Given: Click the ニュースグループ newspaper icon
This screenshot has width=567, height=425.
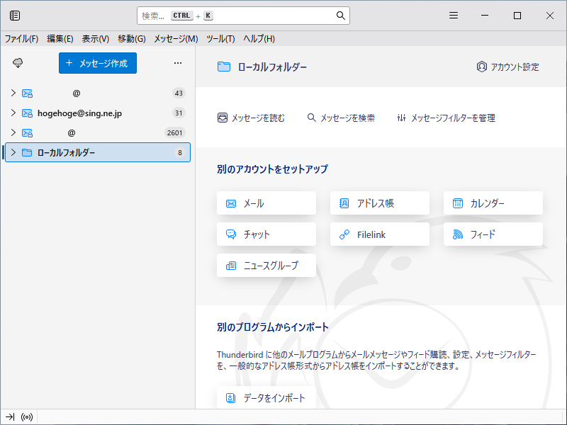Looking at the screenshot, I should 231,266.
